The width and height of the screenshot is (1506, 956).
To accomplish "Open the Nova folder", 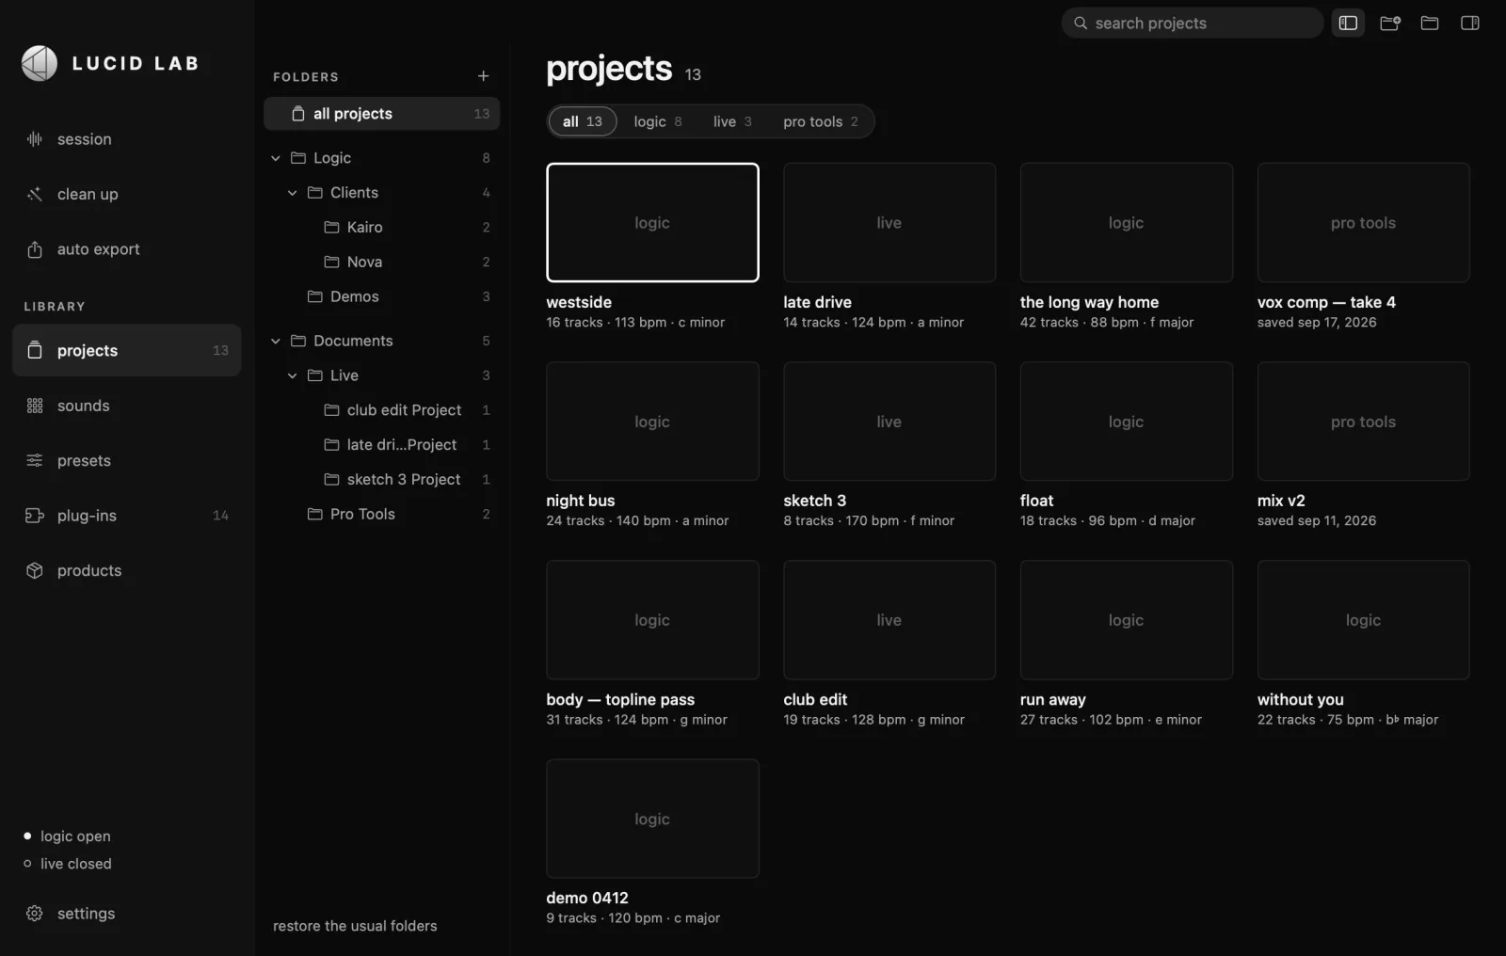I will coord(381,262).
